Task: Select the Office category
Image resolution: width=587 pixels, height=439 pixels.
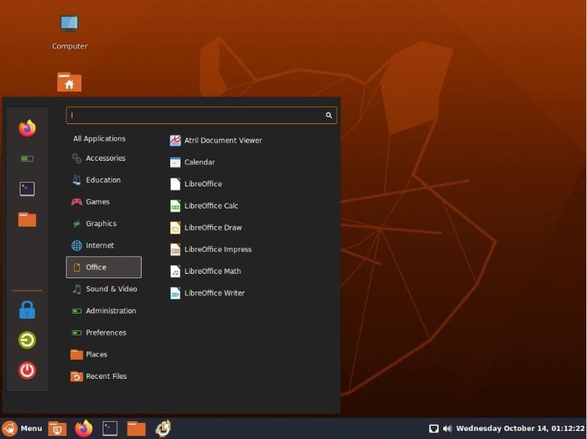Action: pos(103,267)
